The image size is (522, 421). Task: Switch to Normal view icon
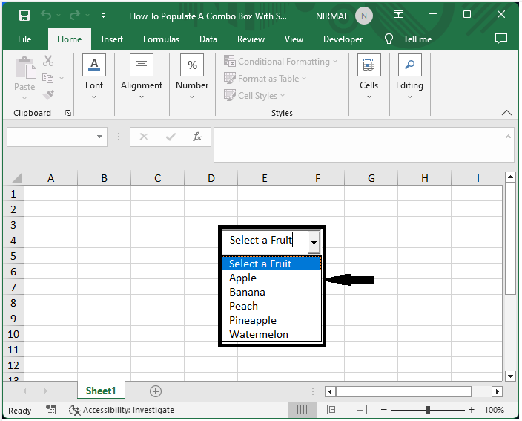pyautogui.click(x=302, y=410)
